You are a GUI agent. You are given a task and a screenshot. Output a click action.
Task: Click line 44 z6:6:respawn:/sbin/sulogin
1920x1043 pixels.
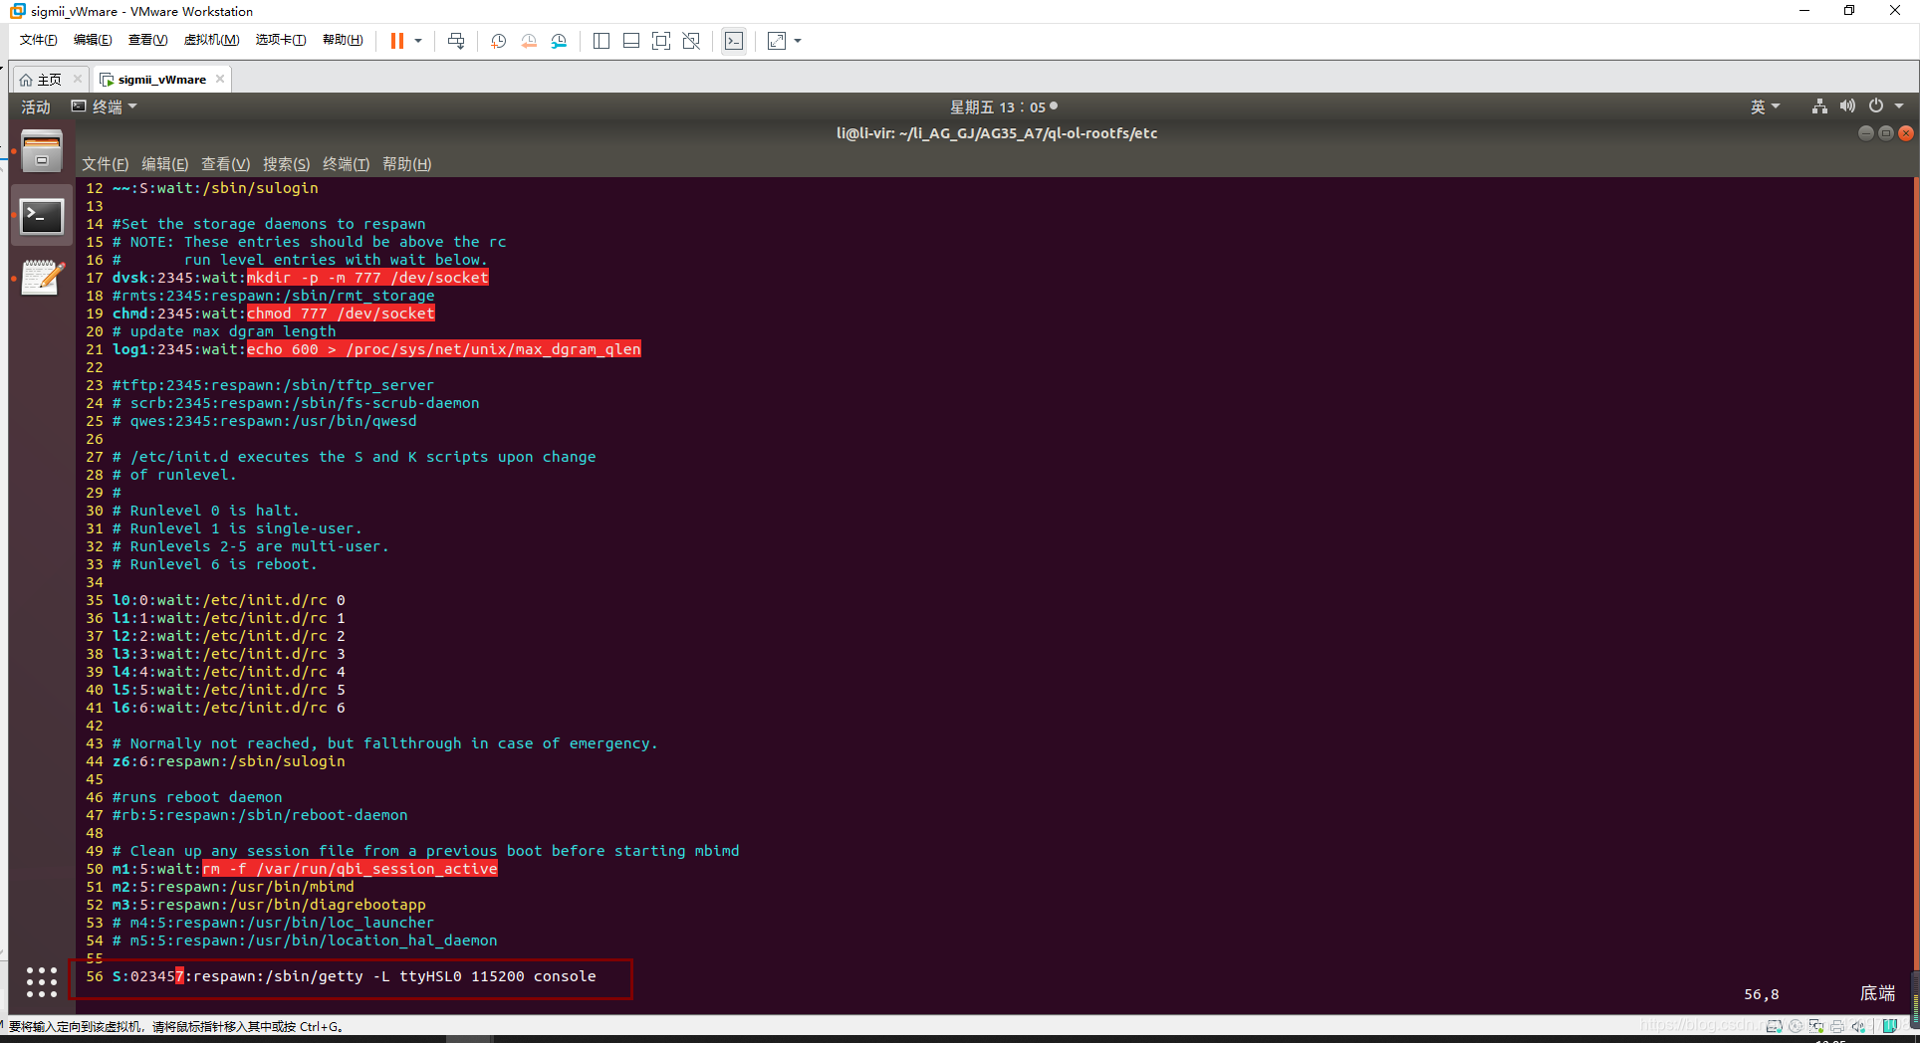click(228, 761)
